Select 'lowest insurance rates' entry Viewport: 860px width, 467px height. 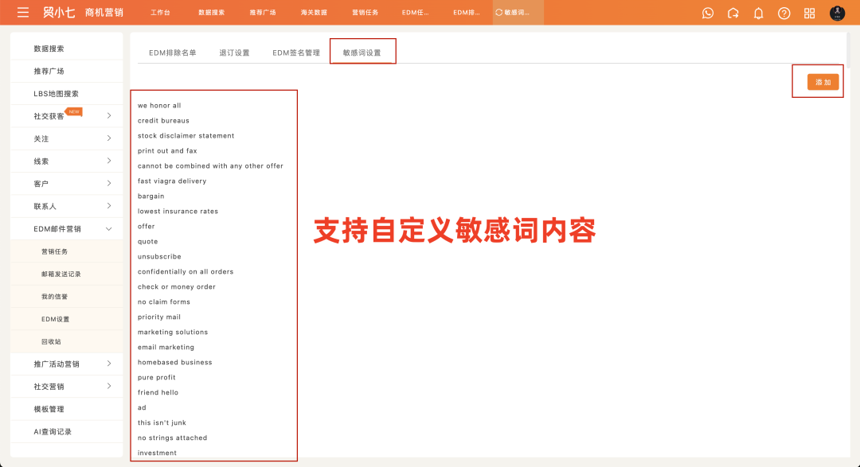(x=178, y=211)
